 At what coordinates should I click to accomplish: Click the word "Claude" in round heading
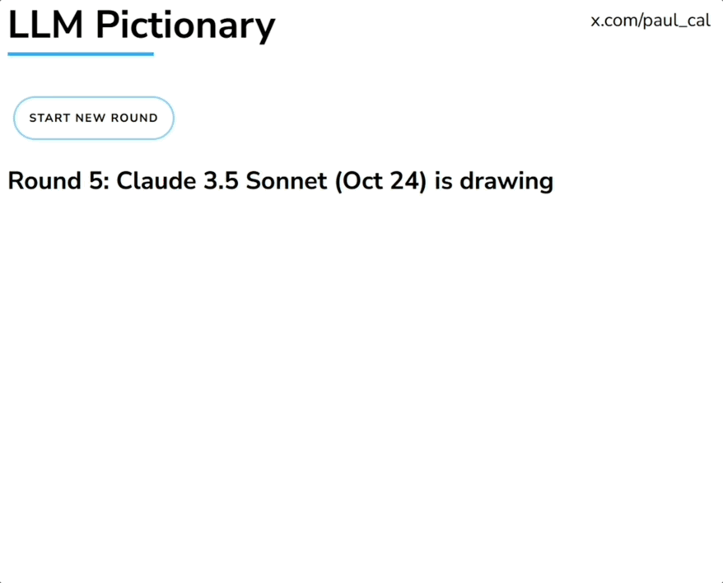155,181
